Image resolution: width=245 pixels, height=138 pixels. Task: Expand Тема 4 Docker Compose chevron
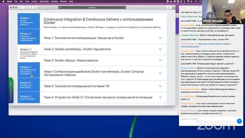click(160, 73)
